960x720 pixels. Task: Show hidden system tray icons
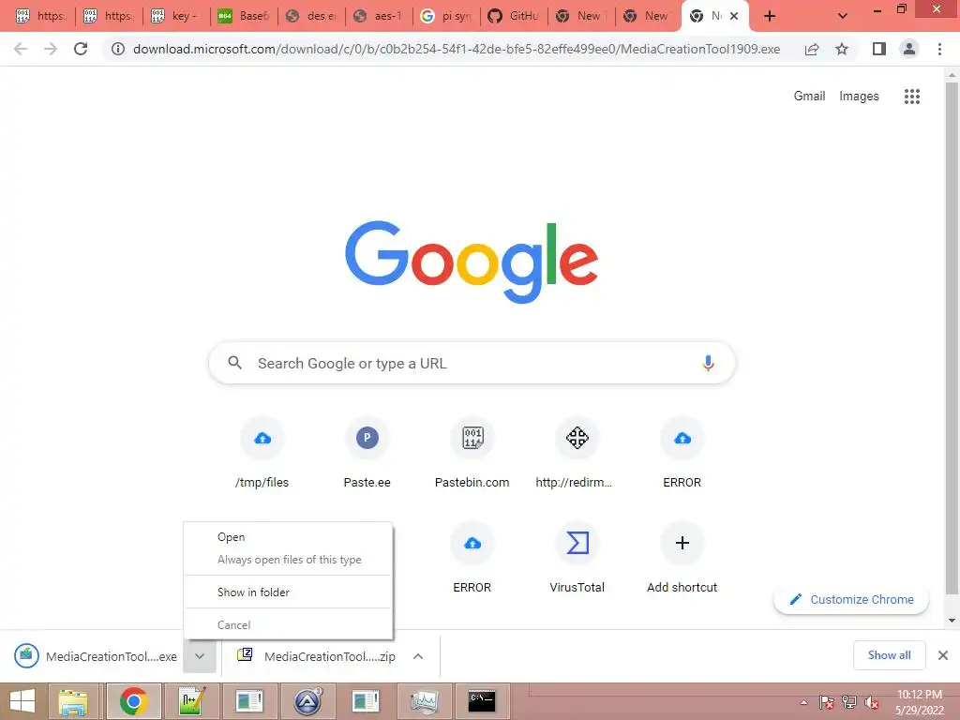[803, 703]
